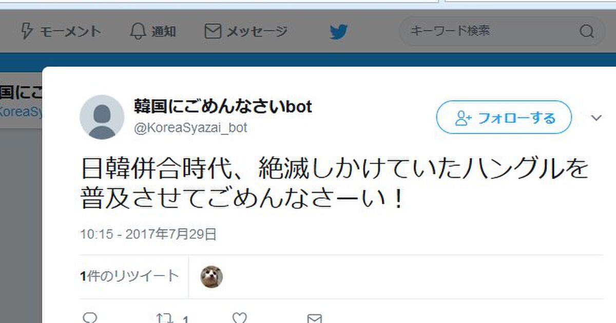
Task: Like the tweet with heart icon
Action: pyautogui.click(x=239, y=319)
